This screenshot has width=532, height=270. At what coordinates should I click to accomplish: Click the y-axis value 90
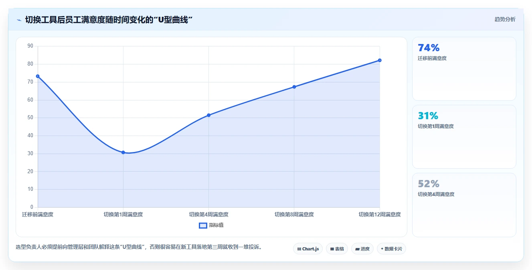(x=30, y=46)
